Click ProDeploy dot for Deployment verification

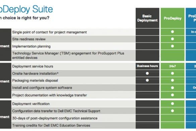(x=173, y=103)
